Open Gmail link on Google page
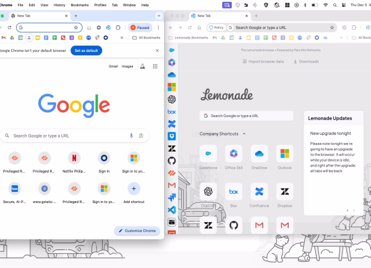The height and width of the screenshot is (268, 371). 113,66
